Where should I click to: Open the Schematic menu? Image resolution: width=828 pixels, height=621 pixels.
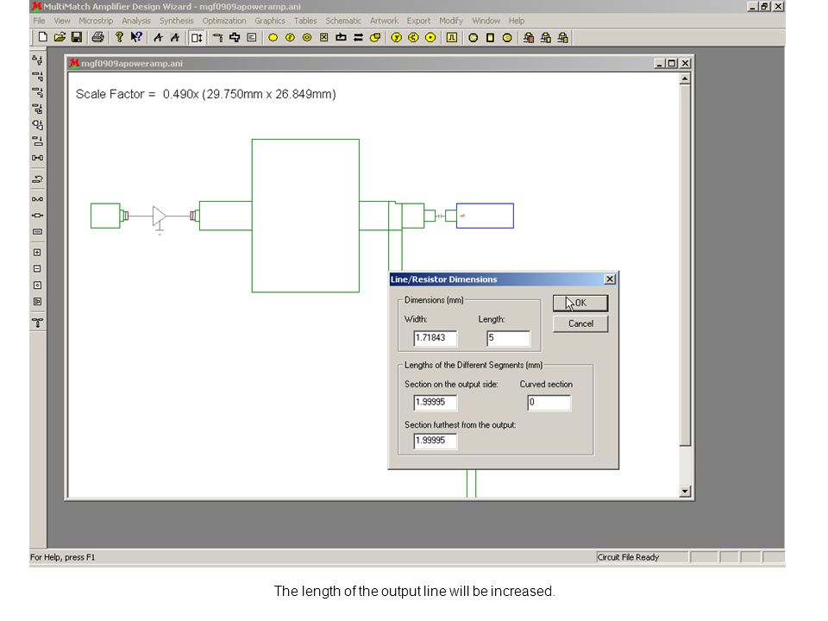click(343, 21)
